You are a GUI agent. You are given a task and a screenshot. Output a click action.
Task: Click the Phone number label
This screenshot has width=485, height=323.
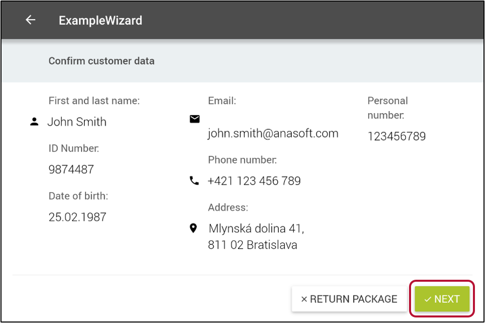point(242,160)
